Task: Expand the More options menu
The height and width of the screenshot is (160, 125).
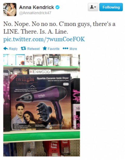Action: click(70, 48)
